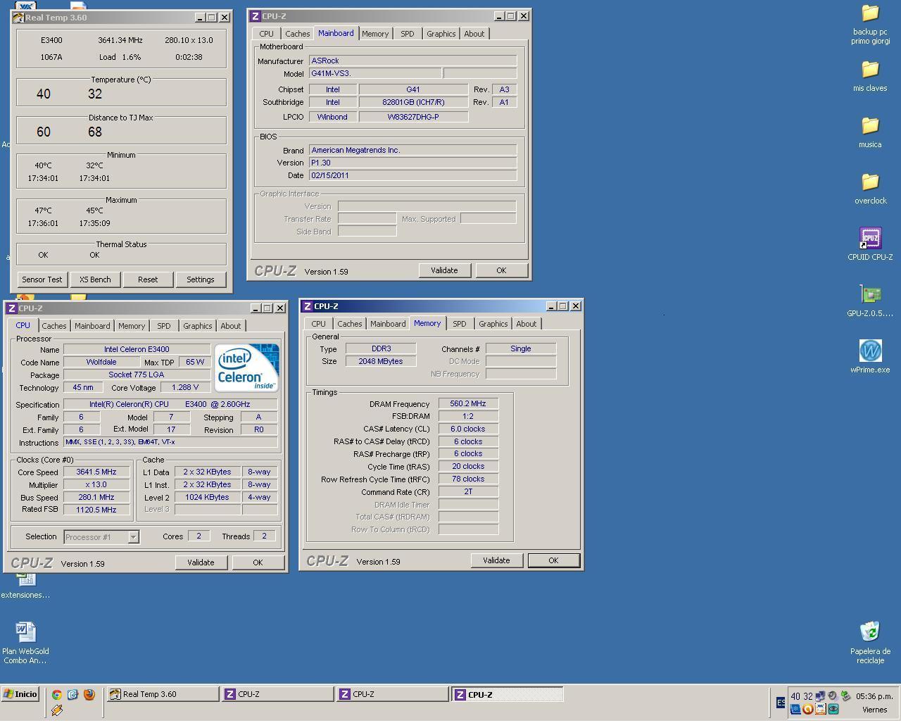Launch Google Chrome from quick launch

[57, 695]
